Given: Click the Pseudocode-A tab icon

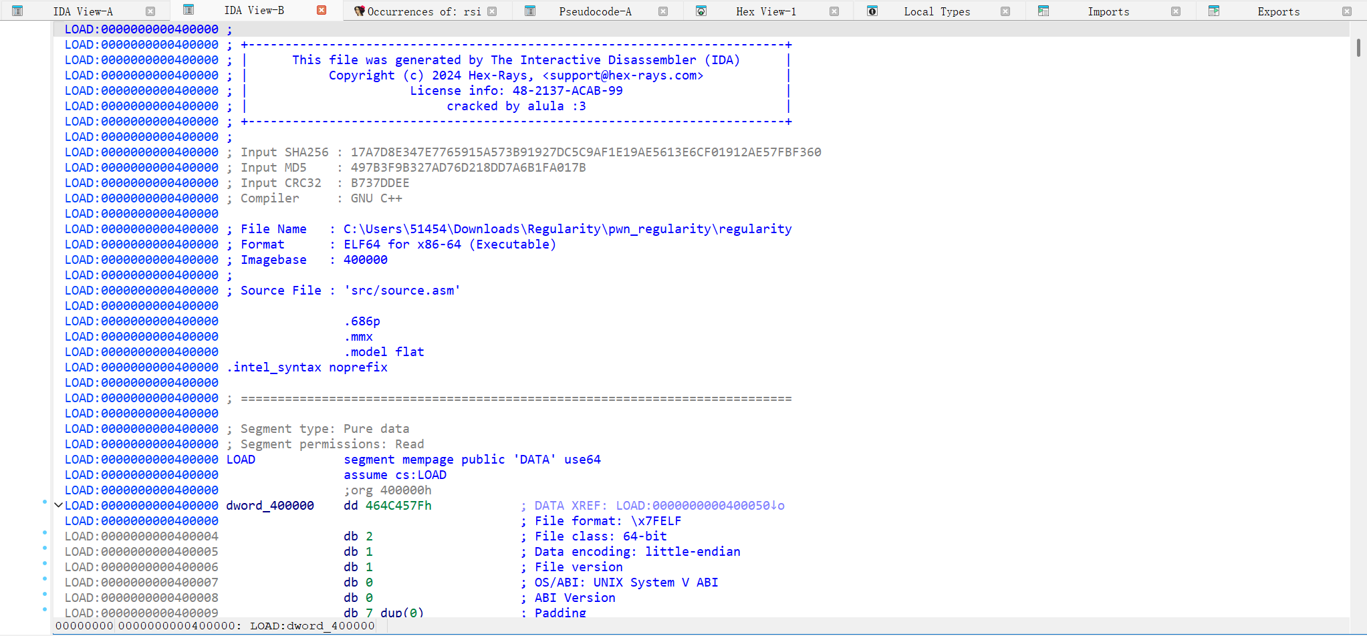Looking at the screenshot, I should coord(530,11).
